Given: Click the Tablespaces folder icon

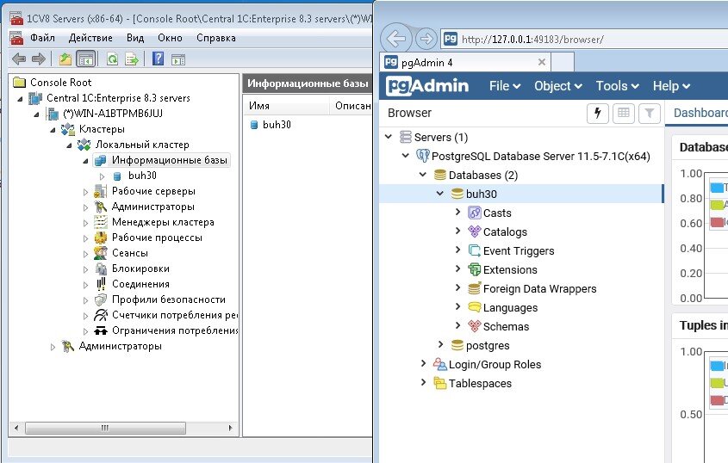Looking at the screenshot, I should (440, 383).
